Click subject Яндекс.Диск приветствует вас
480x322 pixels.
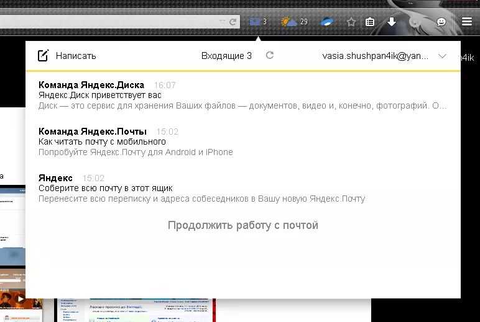click(x=100, y=96)
